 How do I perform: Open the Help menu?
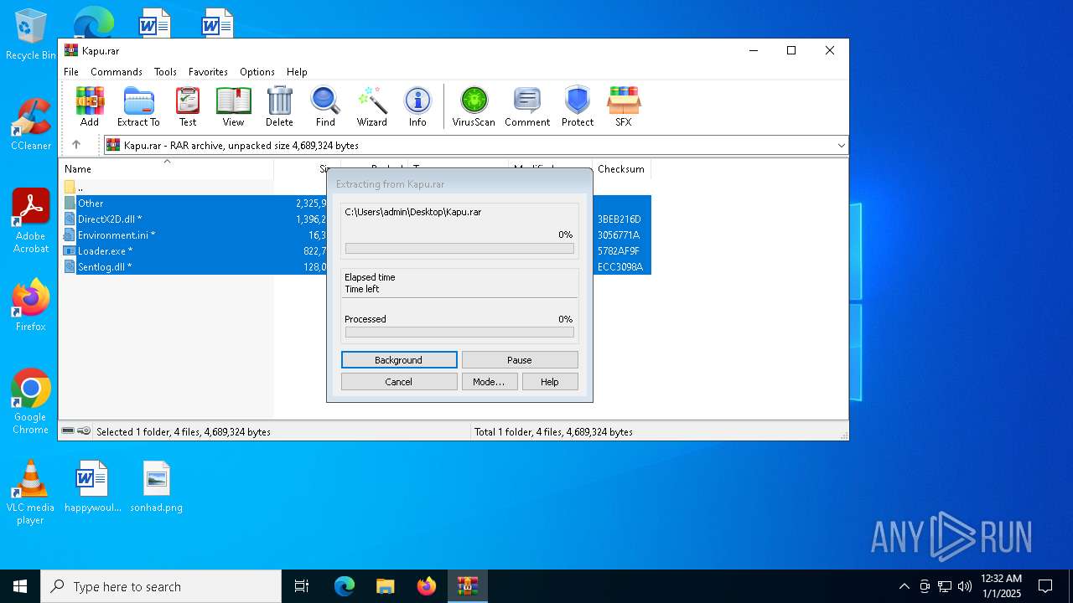(297, 72)
